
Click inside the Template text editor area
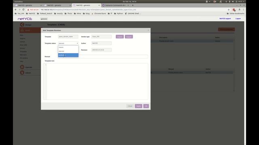tap(97, 81)
